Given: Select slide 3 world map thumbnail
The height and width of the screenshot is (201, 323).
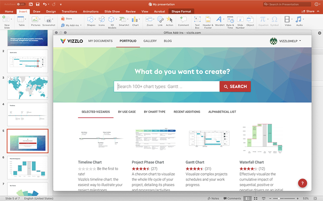Looking at the screenshot, I should click(28, 88).
